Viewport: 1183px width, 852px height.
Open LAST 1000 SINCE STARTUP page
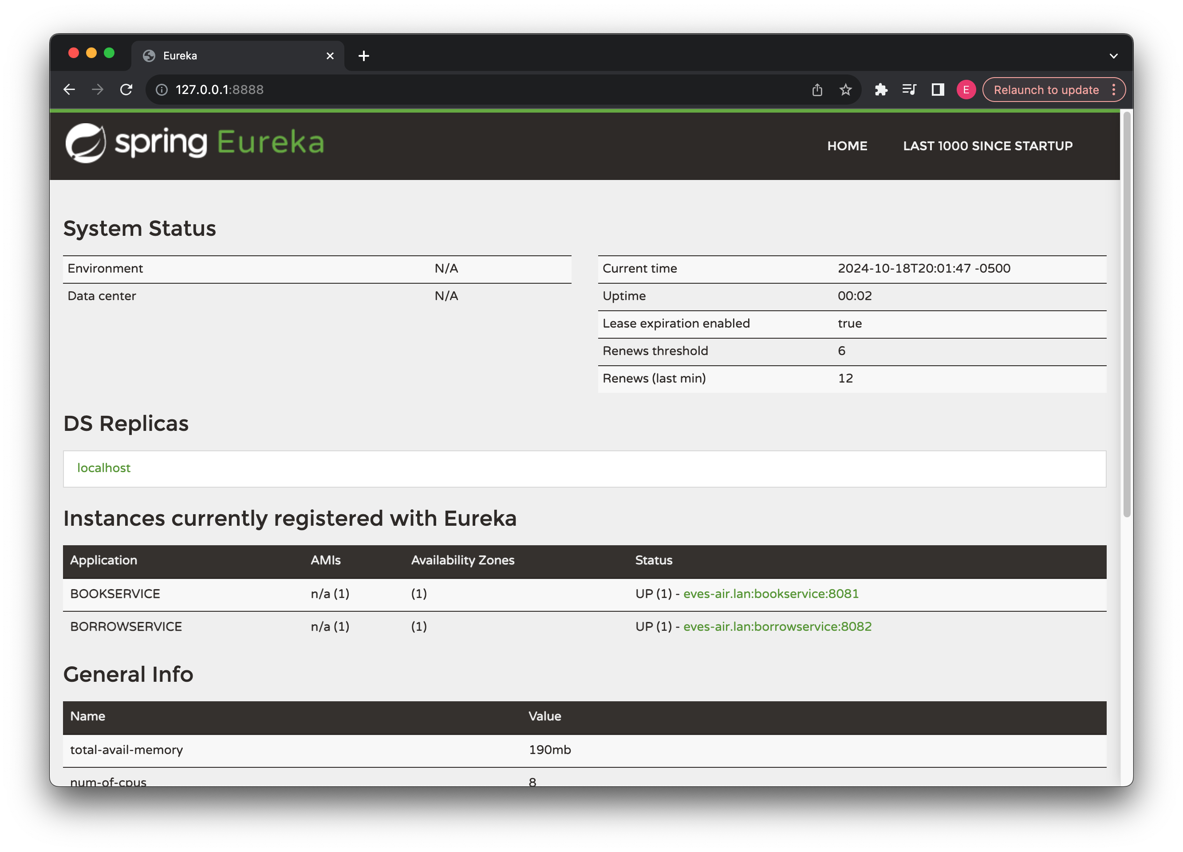(x=987, y=146)
